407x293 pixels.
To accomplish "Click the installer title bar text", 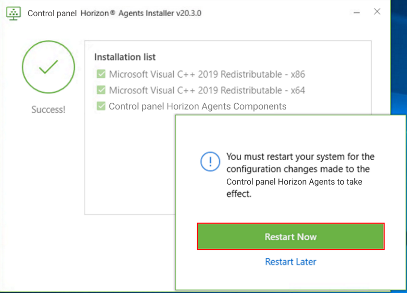I will (x=115, y=14).
